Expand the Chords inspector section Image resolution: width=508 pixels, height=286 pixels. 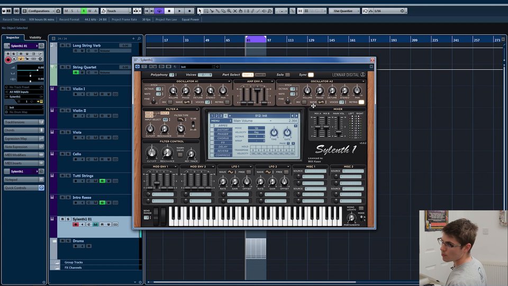coord(24,130)
